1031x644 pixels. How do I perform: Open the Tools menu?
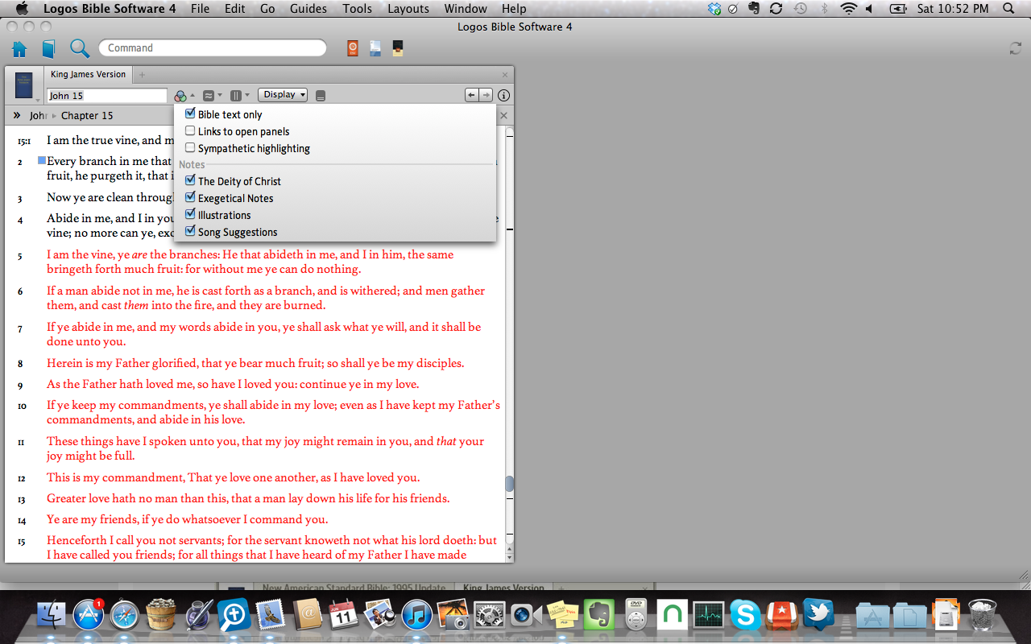click(x=357, y=9)
